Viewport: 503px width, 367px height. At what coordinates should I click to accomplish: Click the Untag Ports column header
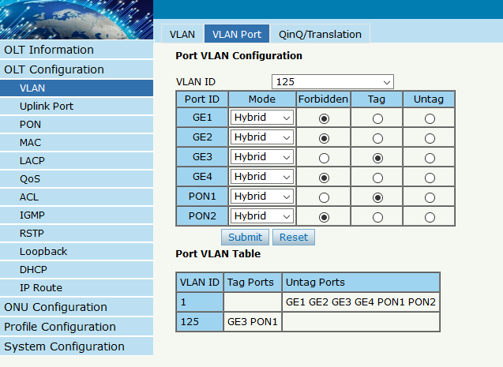(361, 283)
